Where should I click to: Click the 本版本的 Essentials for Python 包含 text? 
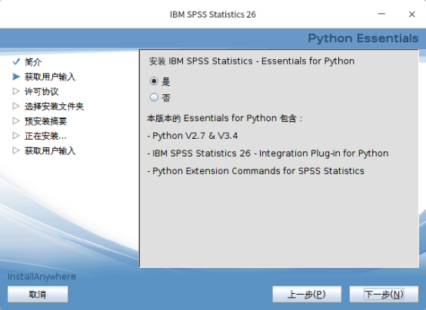pos(225,118)
